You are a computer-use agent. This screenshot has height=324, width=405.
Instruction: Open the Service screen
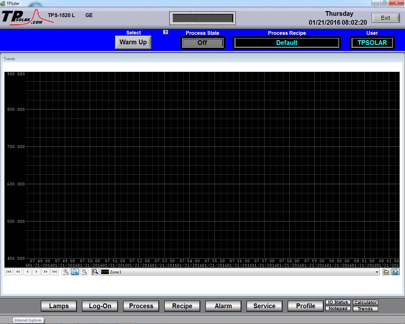(265, 306)
